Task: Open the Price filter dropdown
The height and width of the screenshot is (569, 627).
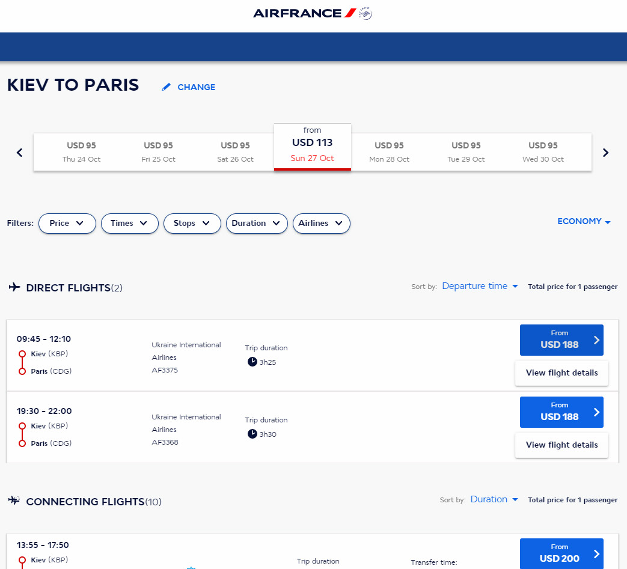Action: pos(67,224)
